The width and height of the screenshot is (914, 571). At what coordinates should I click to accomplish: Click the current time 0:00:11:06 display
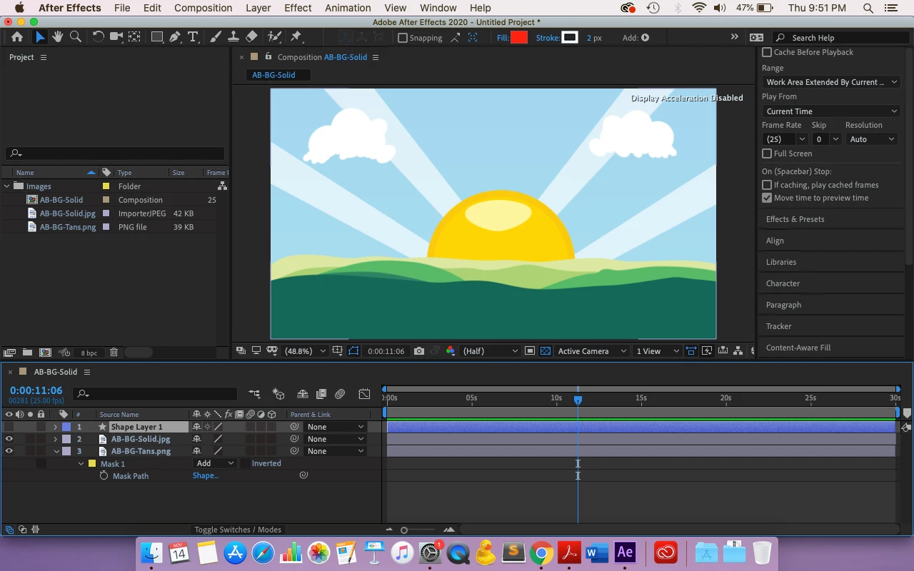click(x=36, y=390)
